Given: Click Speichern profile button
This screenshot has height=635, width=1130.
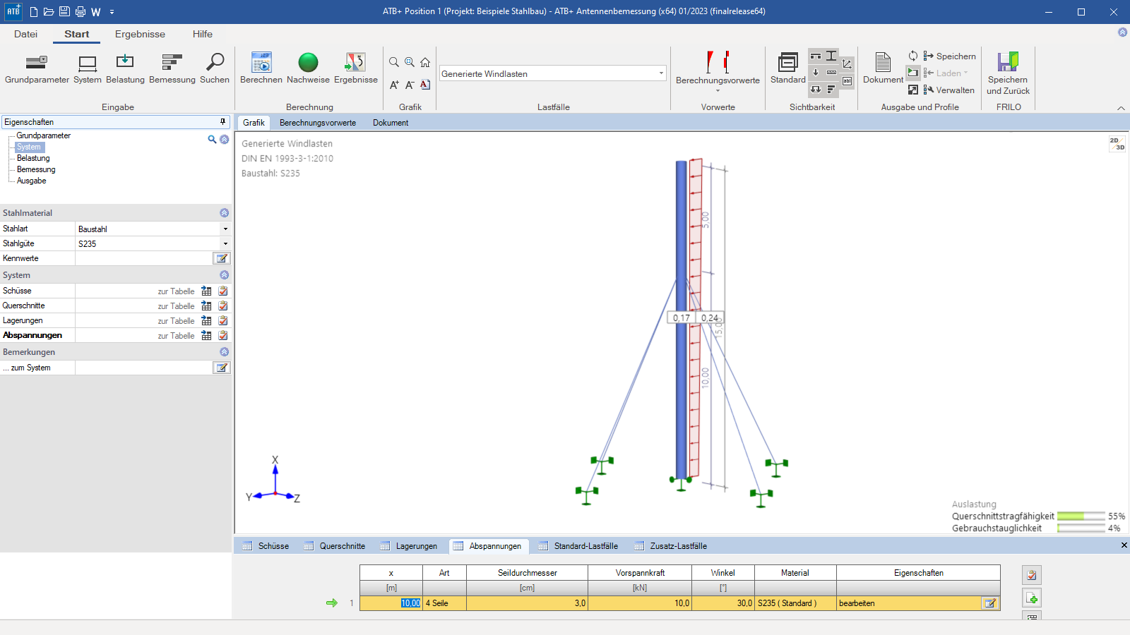Looking at the screenshot, I should 949,56.
